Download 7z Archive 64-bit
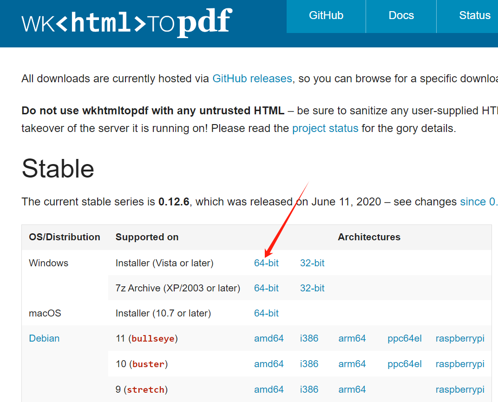498x402 pixels. pyautogui.click(x=266, y=288)
